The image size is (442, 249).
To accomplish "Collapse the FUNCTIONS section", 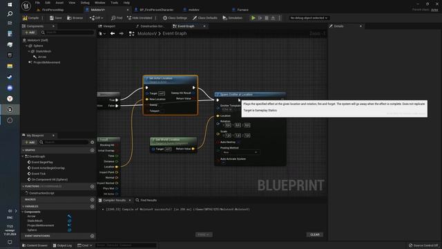I will tap(23, 187).
